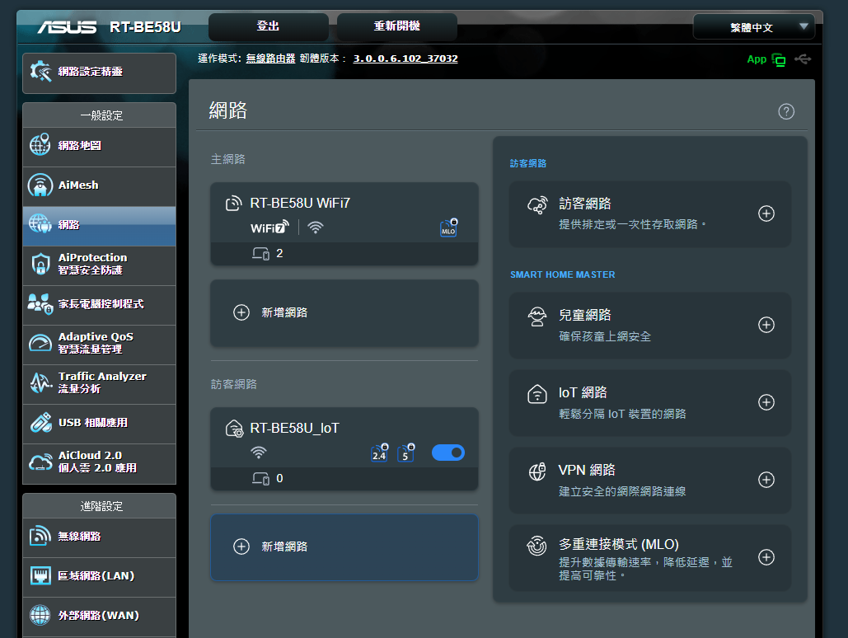Viewport: 848px width, 638px height.
Task: Click the SMART HOME MASTER heading
Action: [x=562, y=274]
